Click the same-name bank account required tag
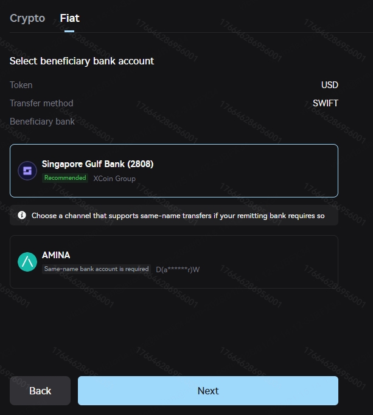Screen dimensions: 373x415 click(96, 269)
